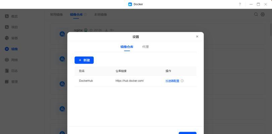272x134 pixels.
Task: Switch to 常用镜像 tab on main page
Action: [x=56, y=14]
